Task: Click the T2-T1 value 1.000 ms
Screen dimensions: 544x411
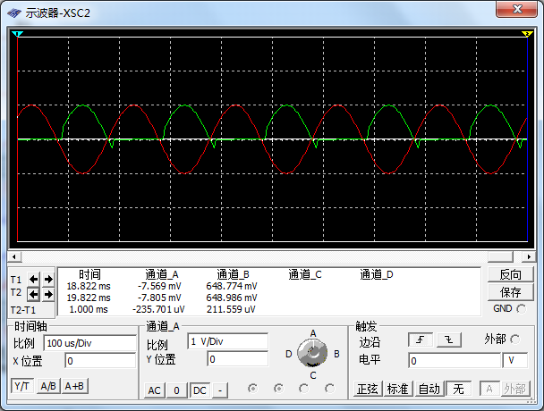Action: (89, 309)
